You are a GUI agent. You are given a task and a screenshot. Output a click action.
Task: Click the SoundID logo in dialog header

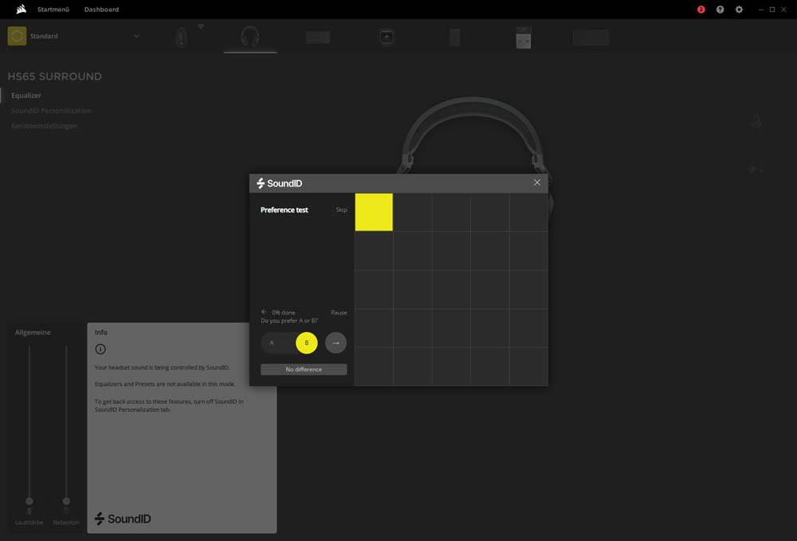[280, 183]
